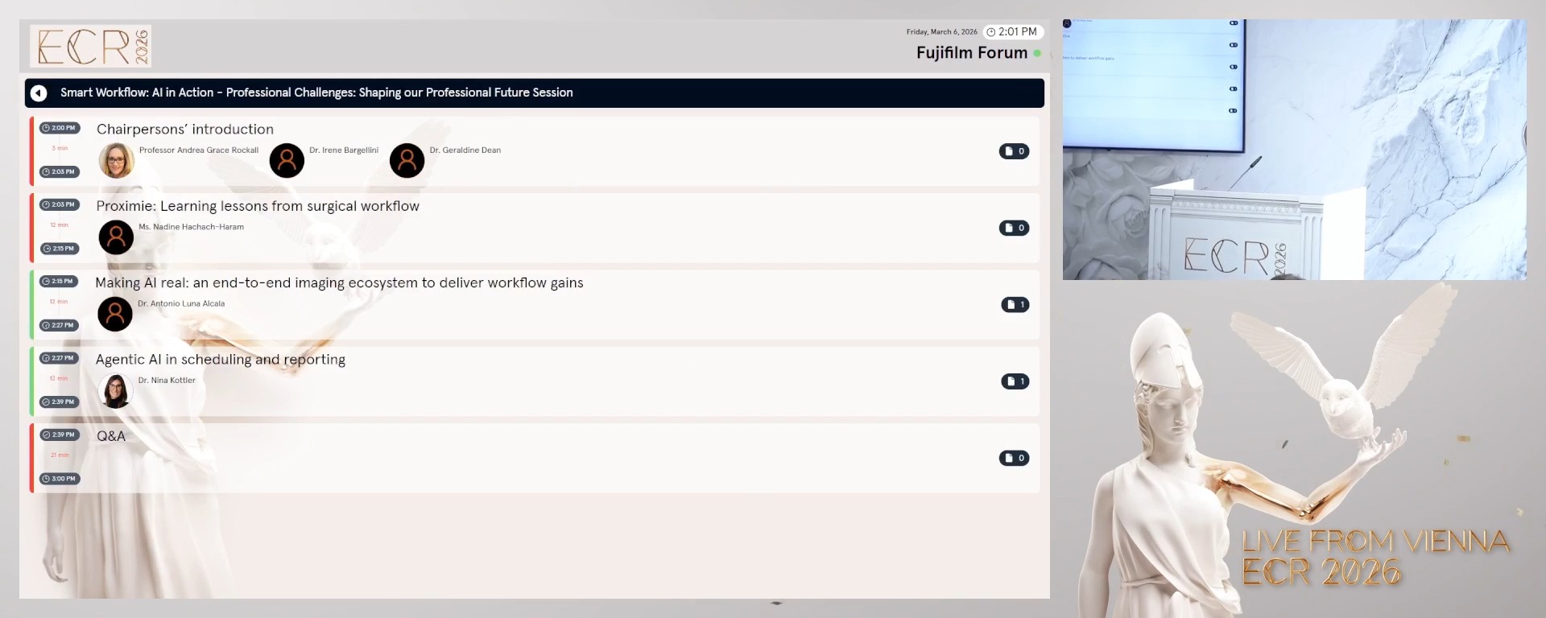This screenshot has height=618, width=1546.
Task: Click the Fujifilm Forum room label
Action: [971, 53]
